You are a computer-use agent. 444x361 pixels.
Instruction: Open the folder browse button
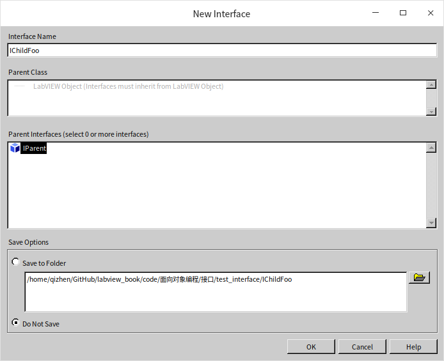tap(419, 277)
